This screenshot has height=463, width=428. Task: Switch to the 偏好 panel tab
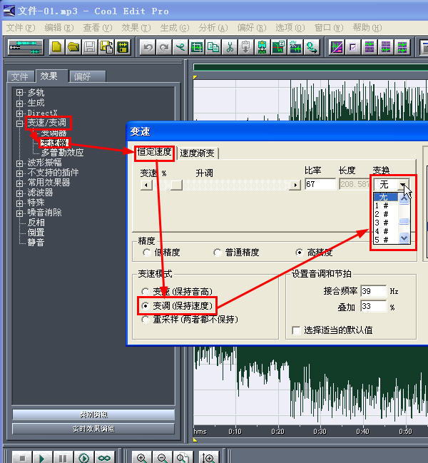click(88, 76)
